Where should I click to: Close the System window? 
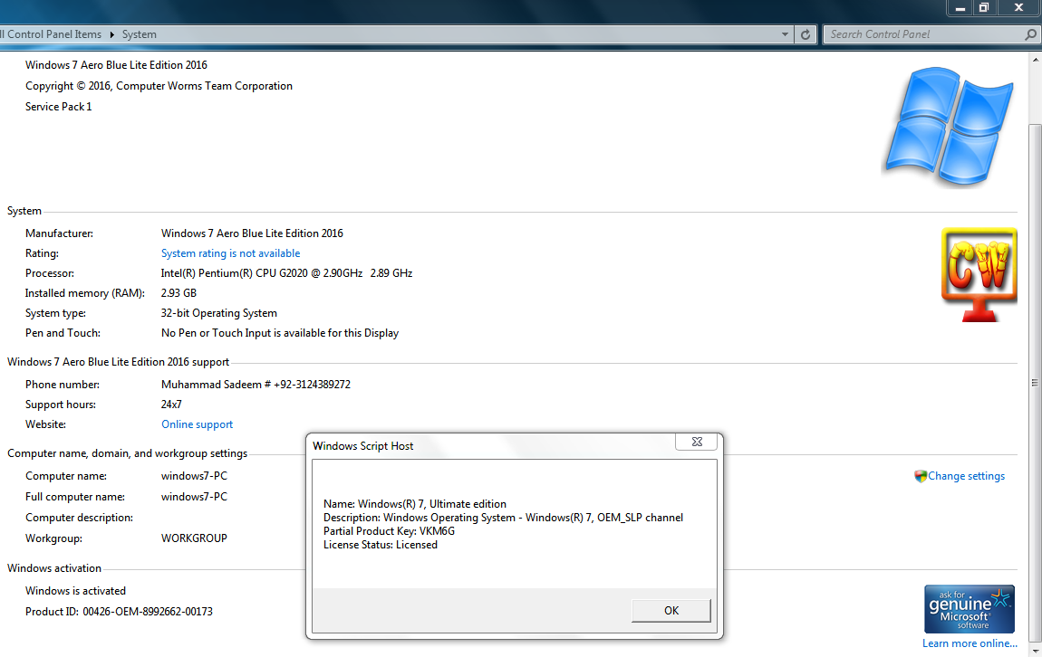pyautogui.click(x=1018, y=8)
